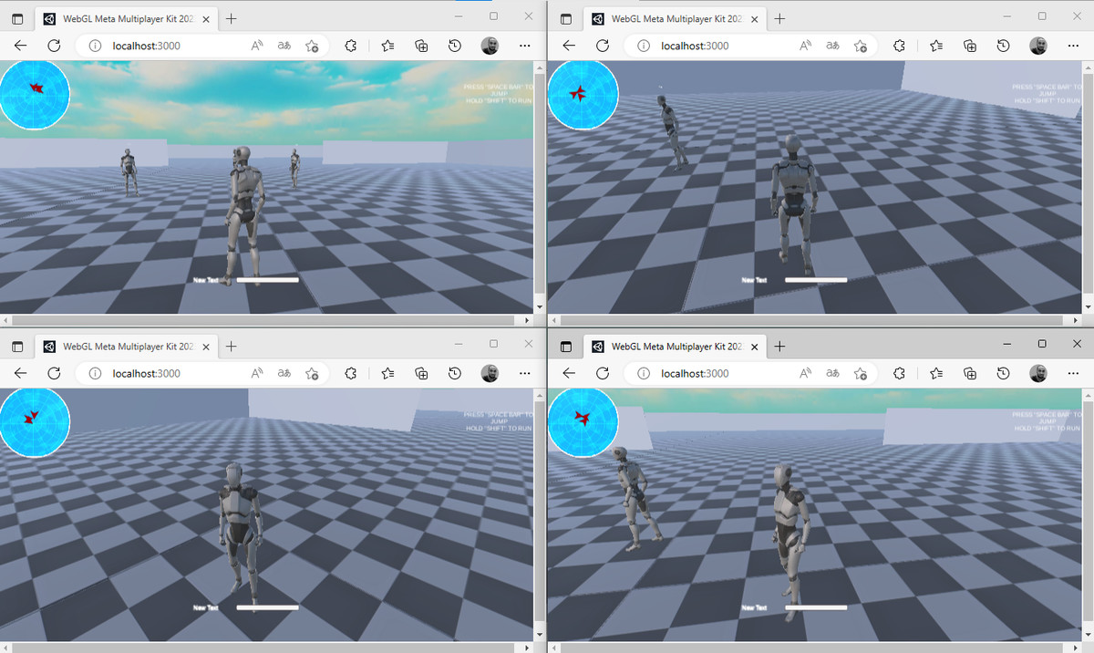Viewport: 1094px width, 653px height.
Task: Go back in the top-right browser window
Action: [x=570, y=46]
